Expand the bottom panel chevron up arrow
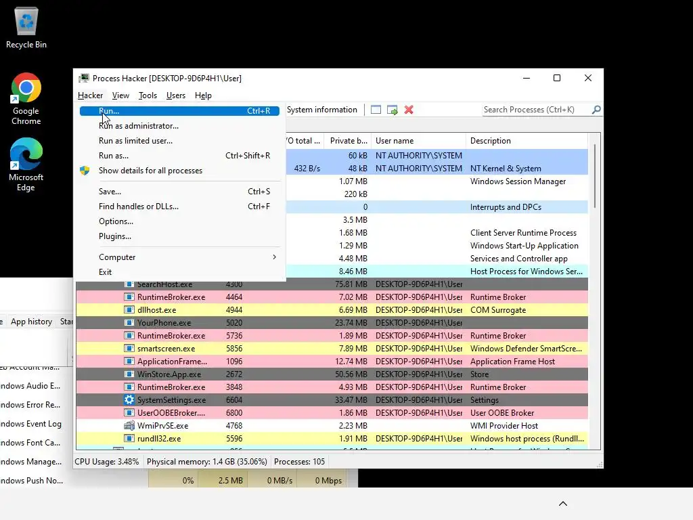Viewport: 693px width, 520px height. pos(562,504)
